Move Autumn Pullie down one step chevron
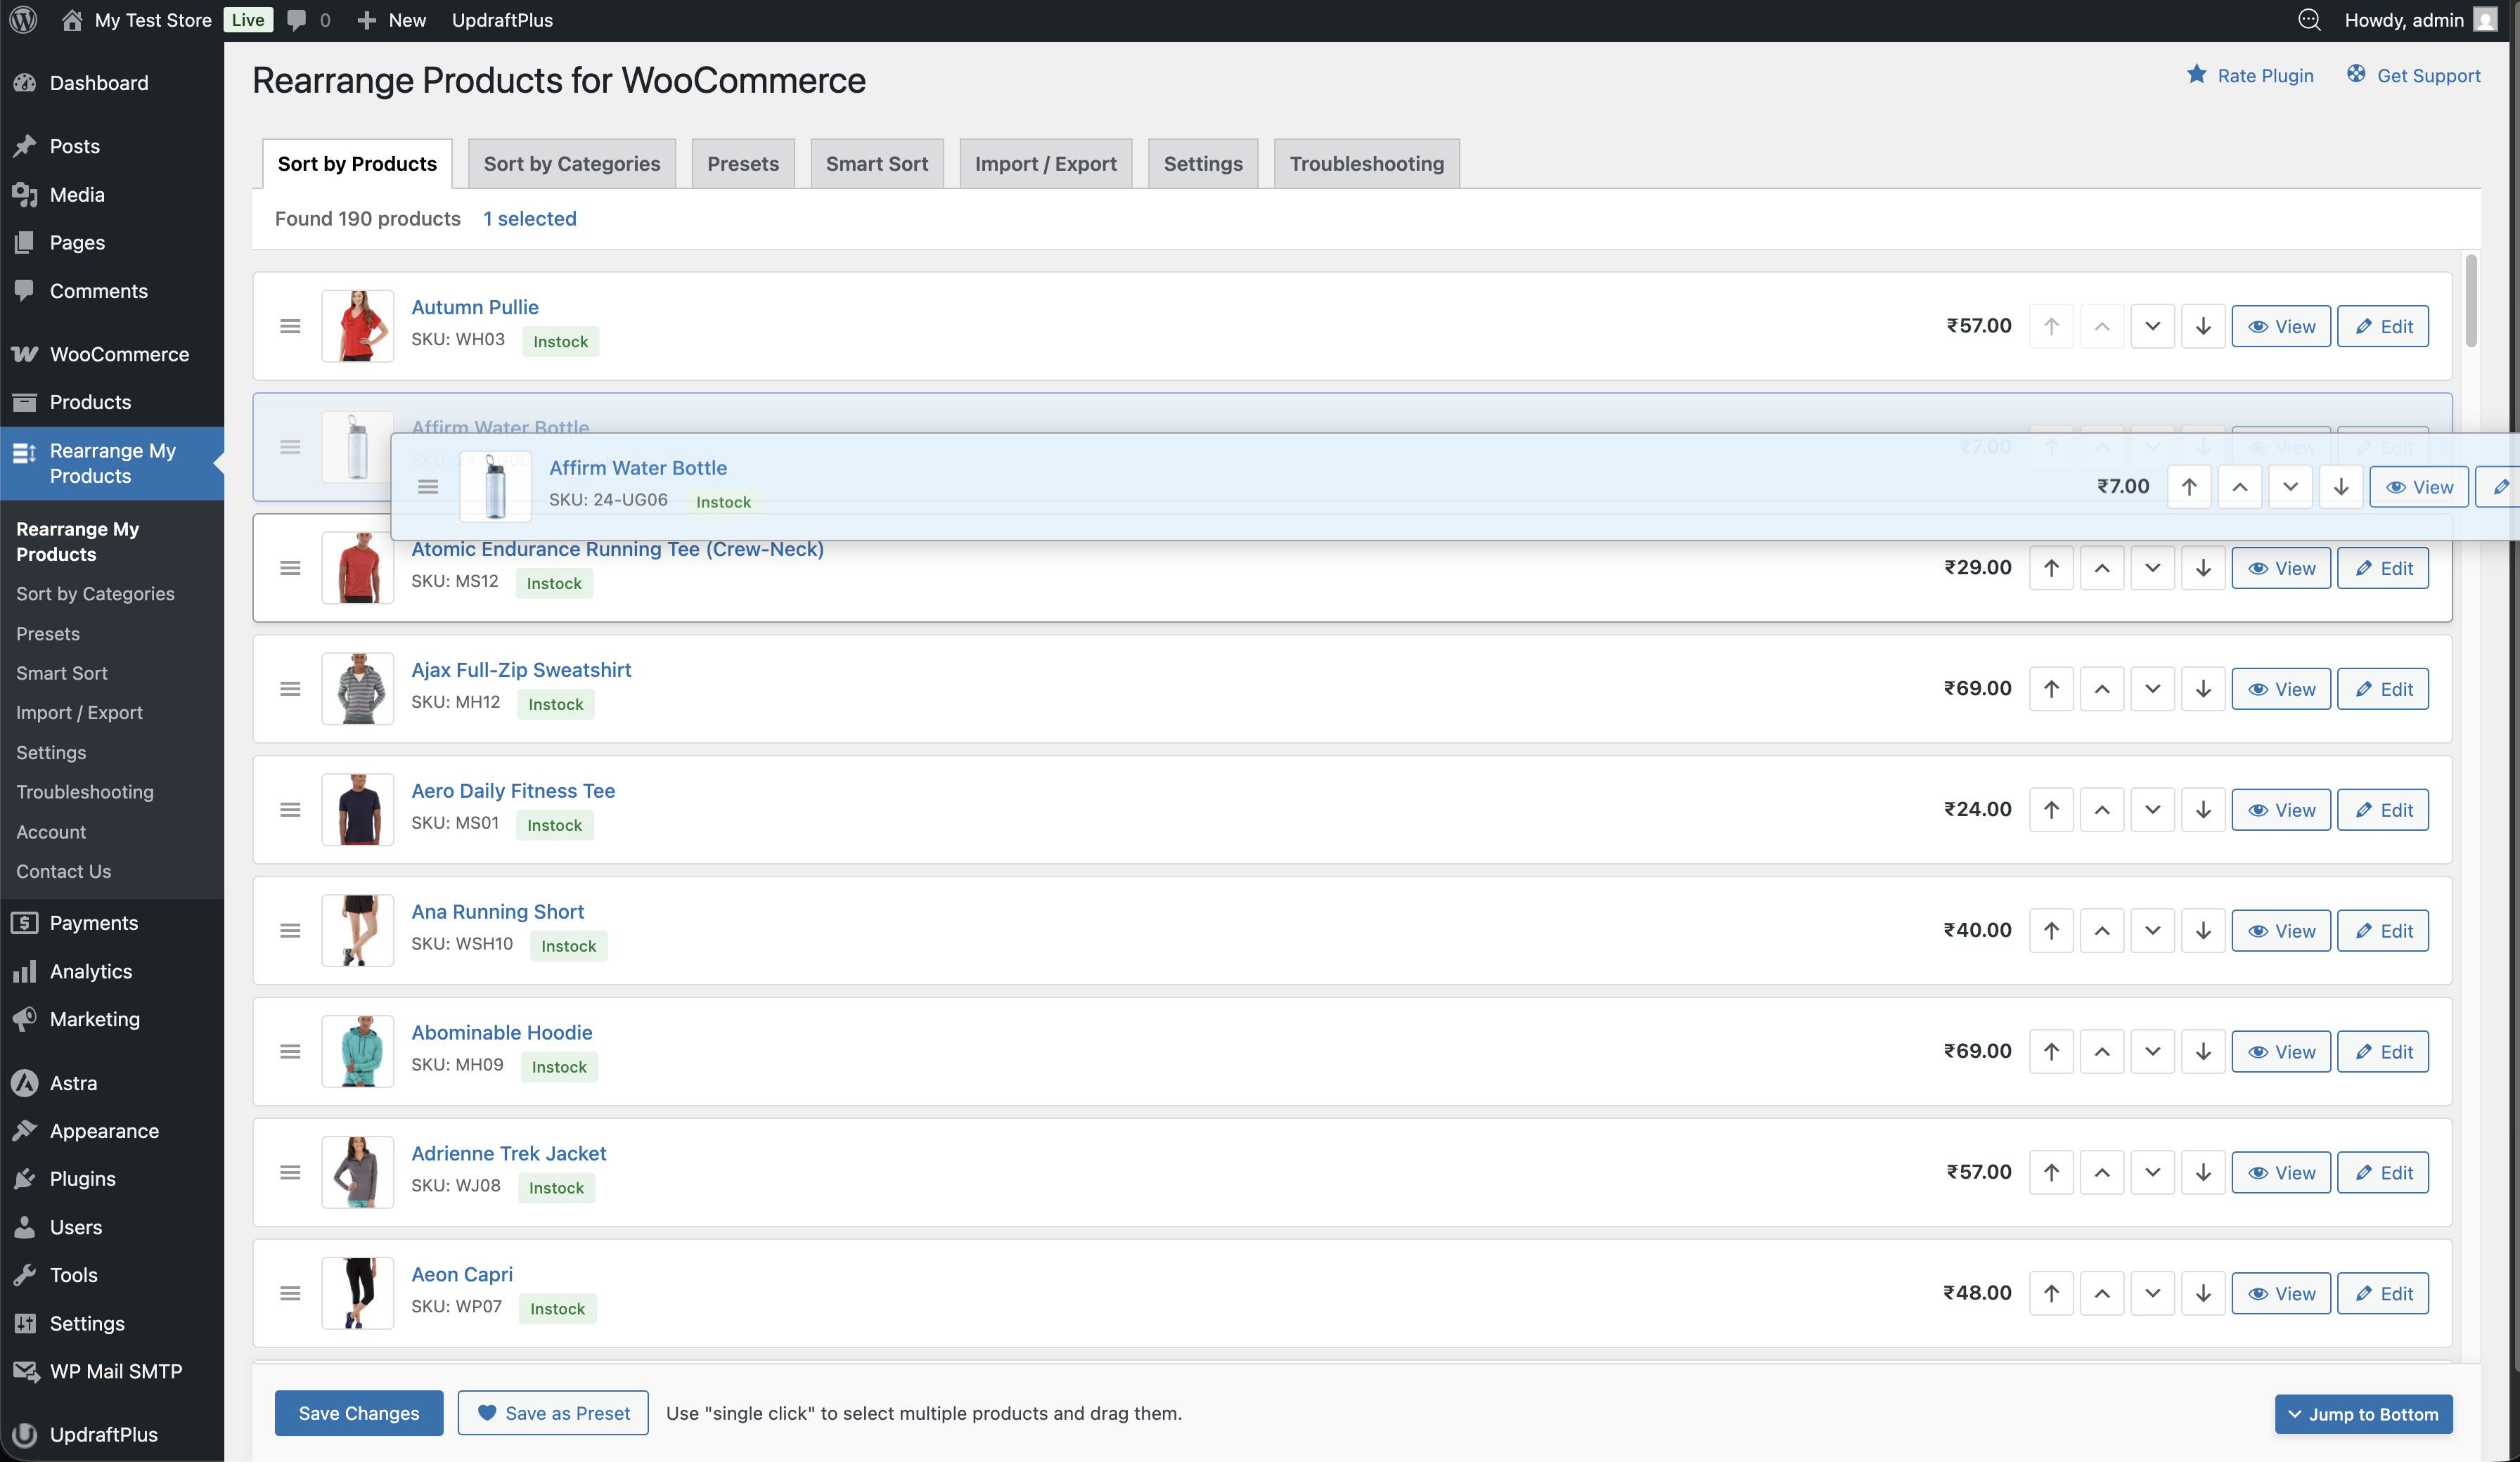The width and height of the screenshot is (2520, 1462). (2152, 326)
